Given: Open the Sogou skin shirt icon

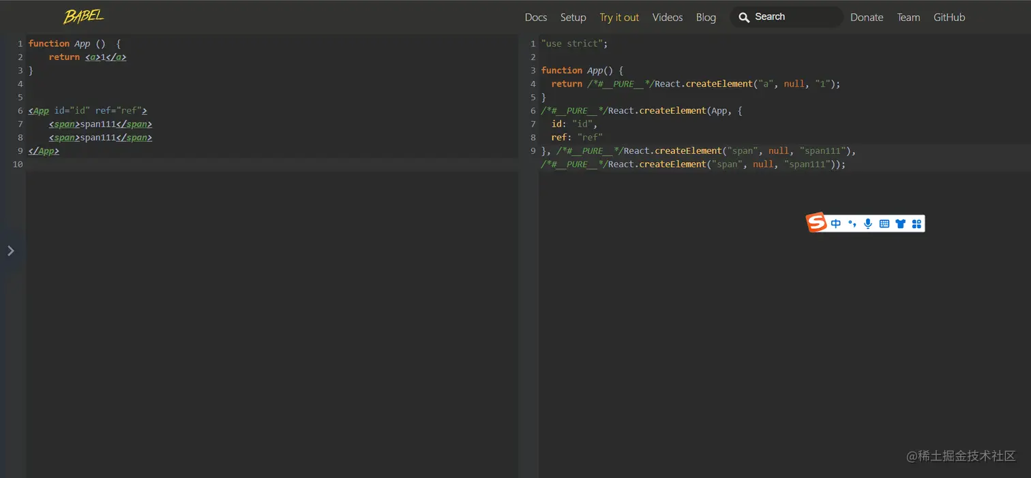Looking at the screenshot, I should tap(901, 223).
